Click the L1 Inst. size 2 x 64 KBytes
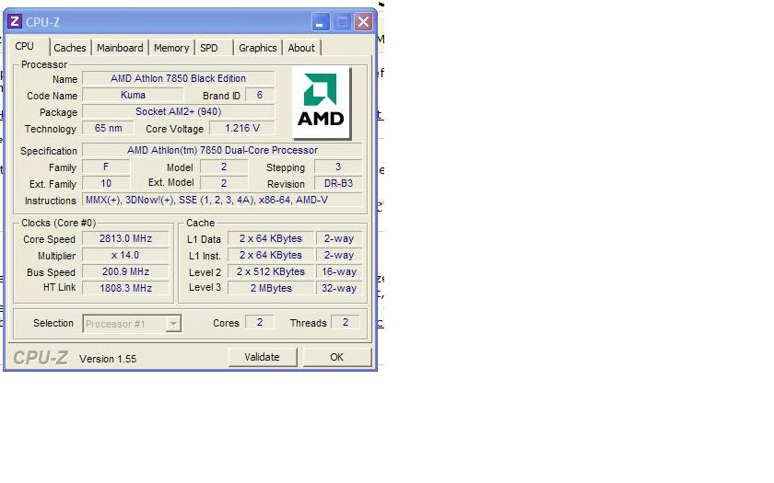This screenshot has height=483, width=774. [x=271, y=256]
